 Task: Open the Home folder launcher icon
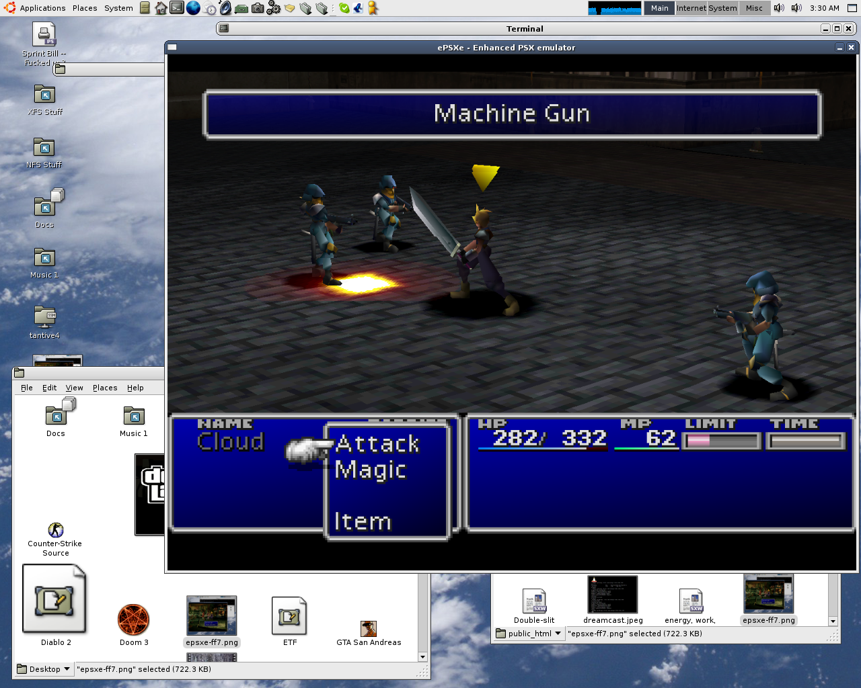[161, 8]
